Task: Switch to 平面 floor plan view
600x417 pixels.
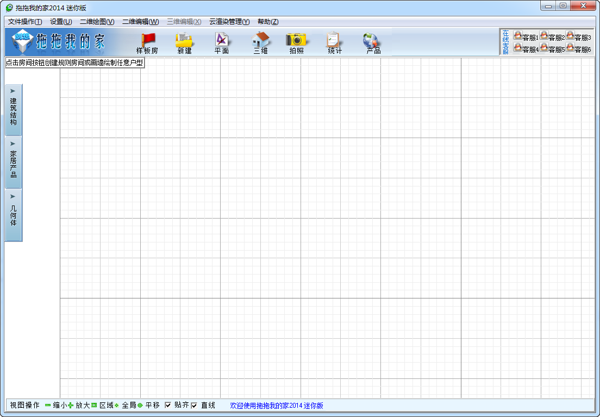Action: point(222,43)
